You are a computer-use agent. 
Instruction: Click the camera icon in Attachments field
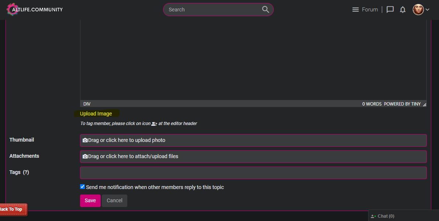tap(85, 156)
